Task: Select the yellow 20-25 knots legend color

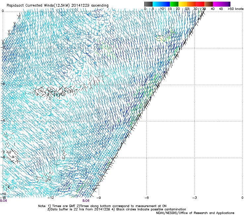Action: click(183, 4)
